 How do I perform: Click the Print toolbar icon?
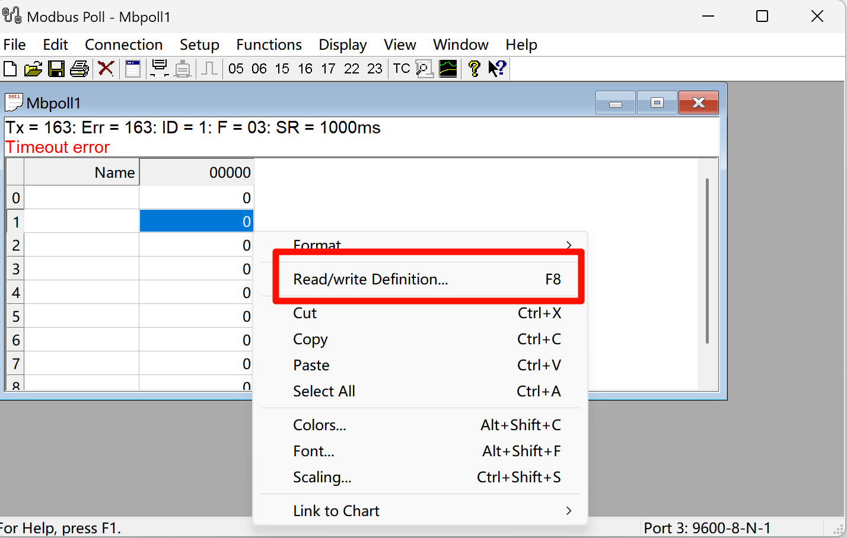pyautogui.click(x=79, y=69)
